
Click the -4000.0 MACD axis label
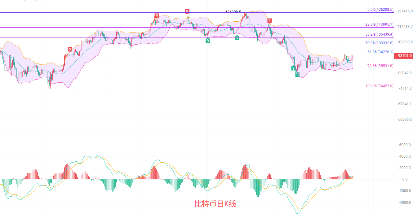tap(404, 203)
